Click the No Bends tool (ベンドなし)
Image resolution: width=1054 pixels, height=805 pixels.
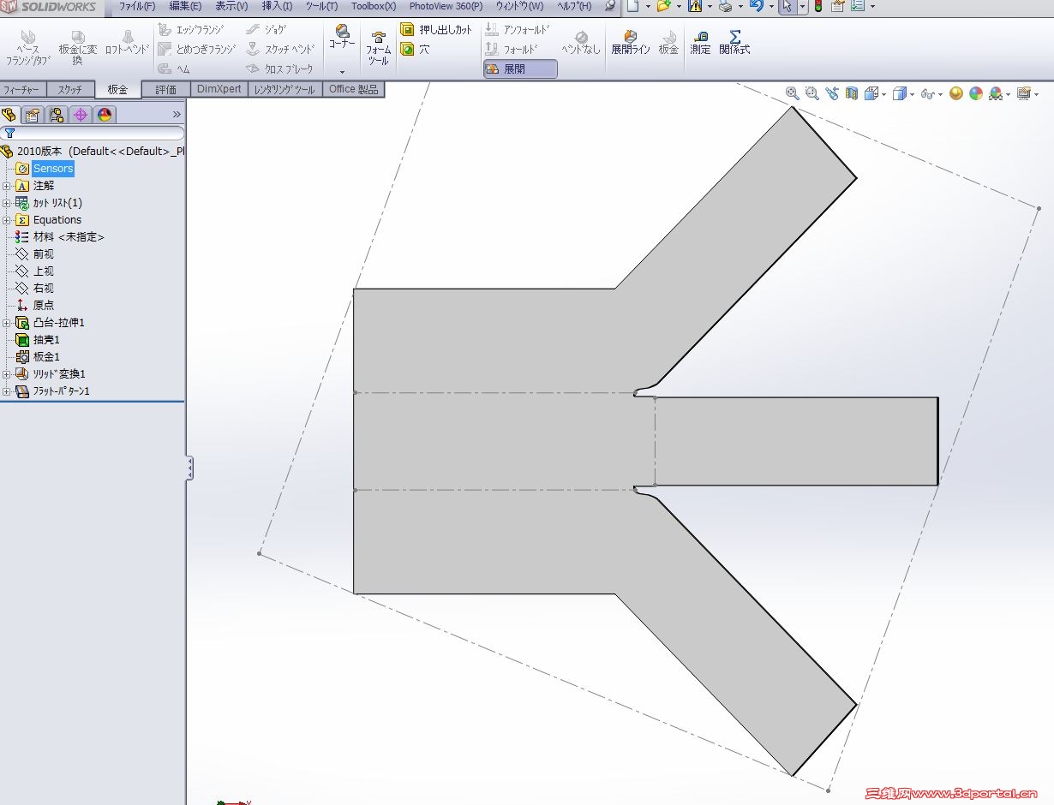(581, 43)
